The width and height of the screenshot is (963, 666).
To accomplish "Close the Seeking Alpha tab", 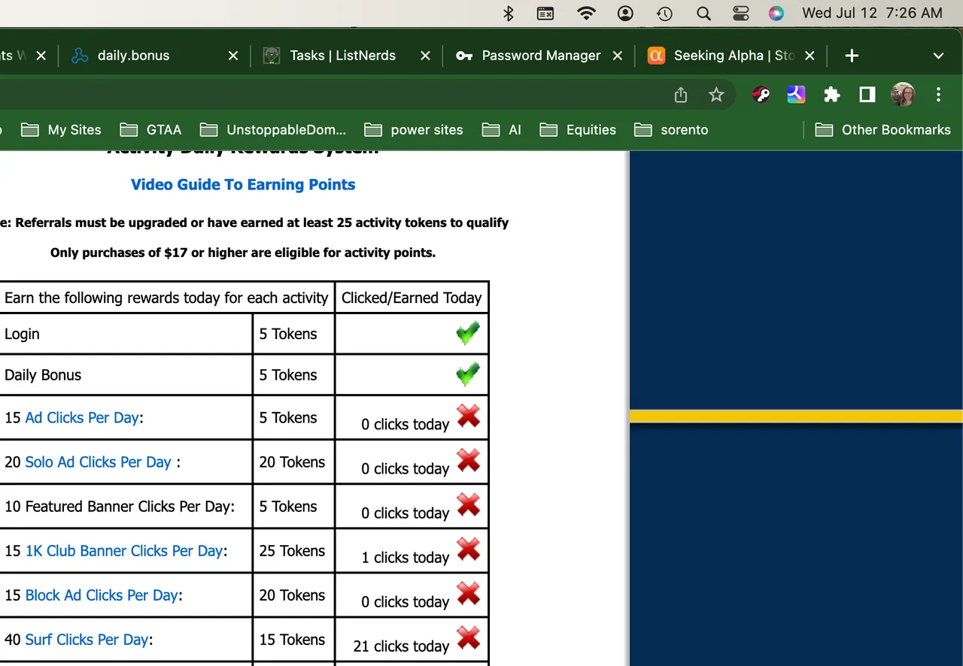I will (x=810, y=56).
